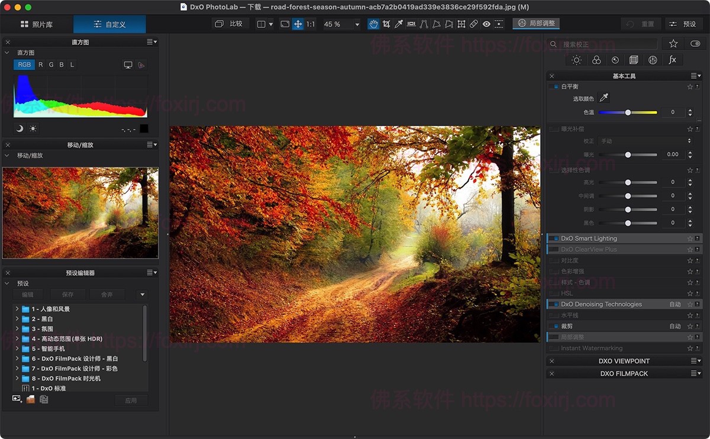Click the Light adjustments sun icon
The height and width of the screenshot is (439, 710).
[577, 59]
